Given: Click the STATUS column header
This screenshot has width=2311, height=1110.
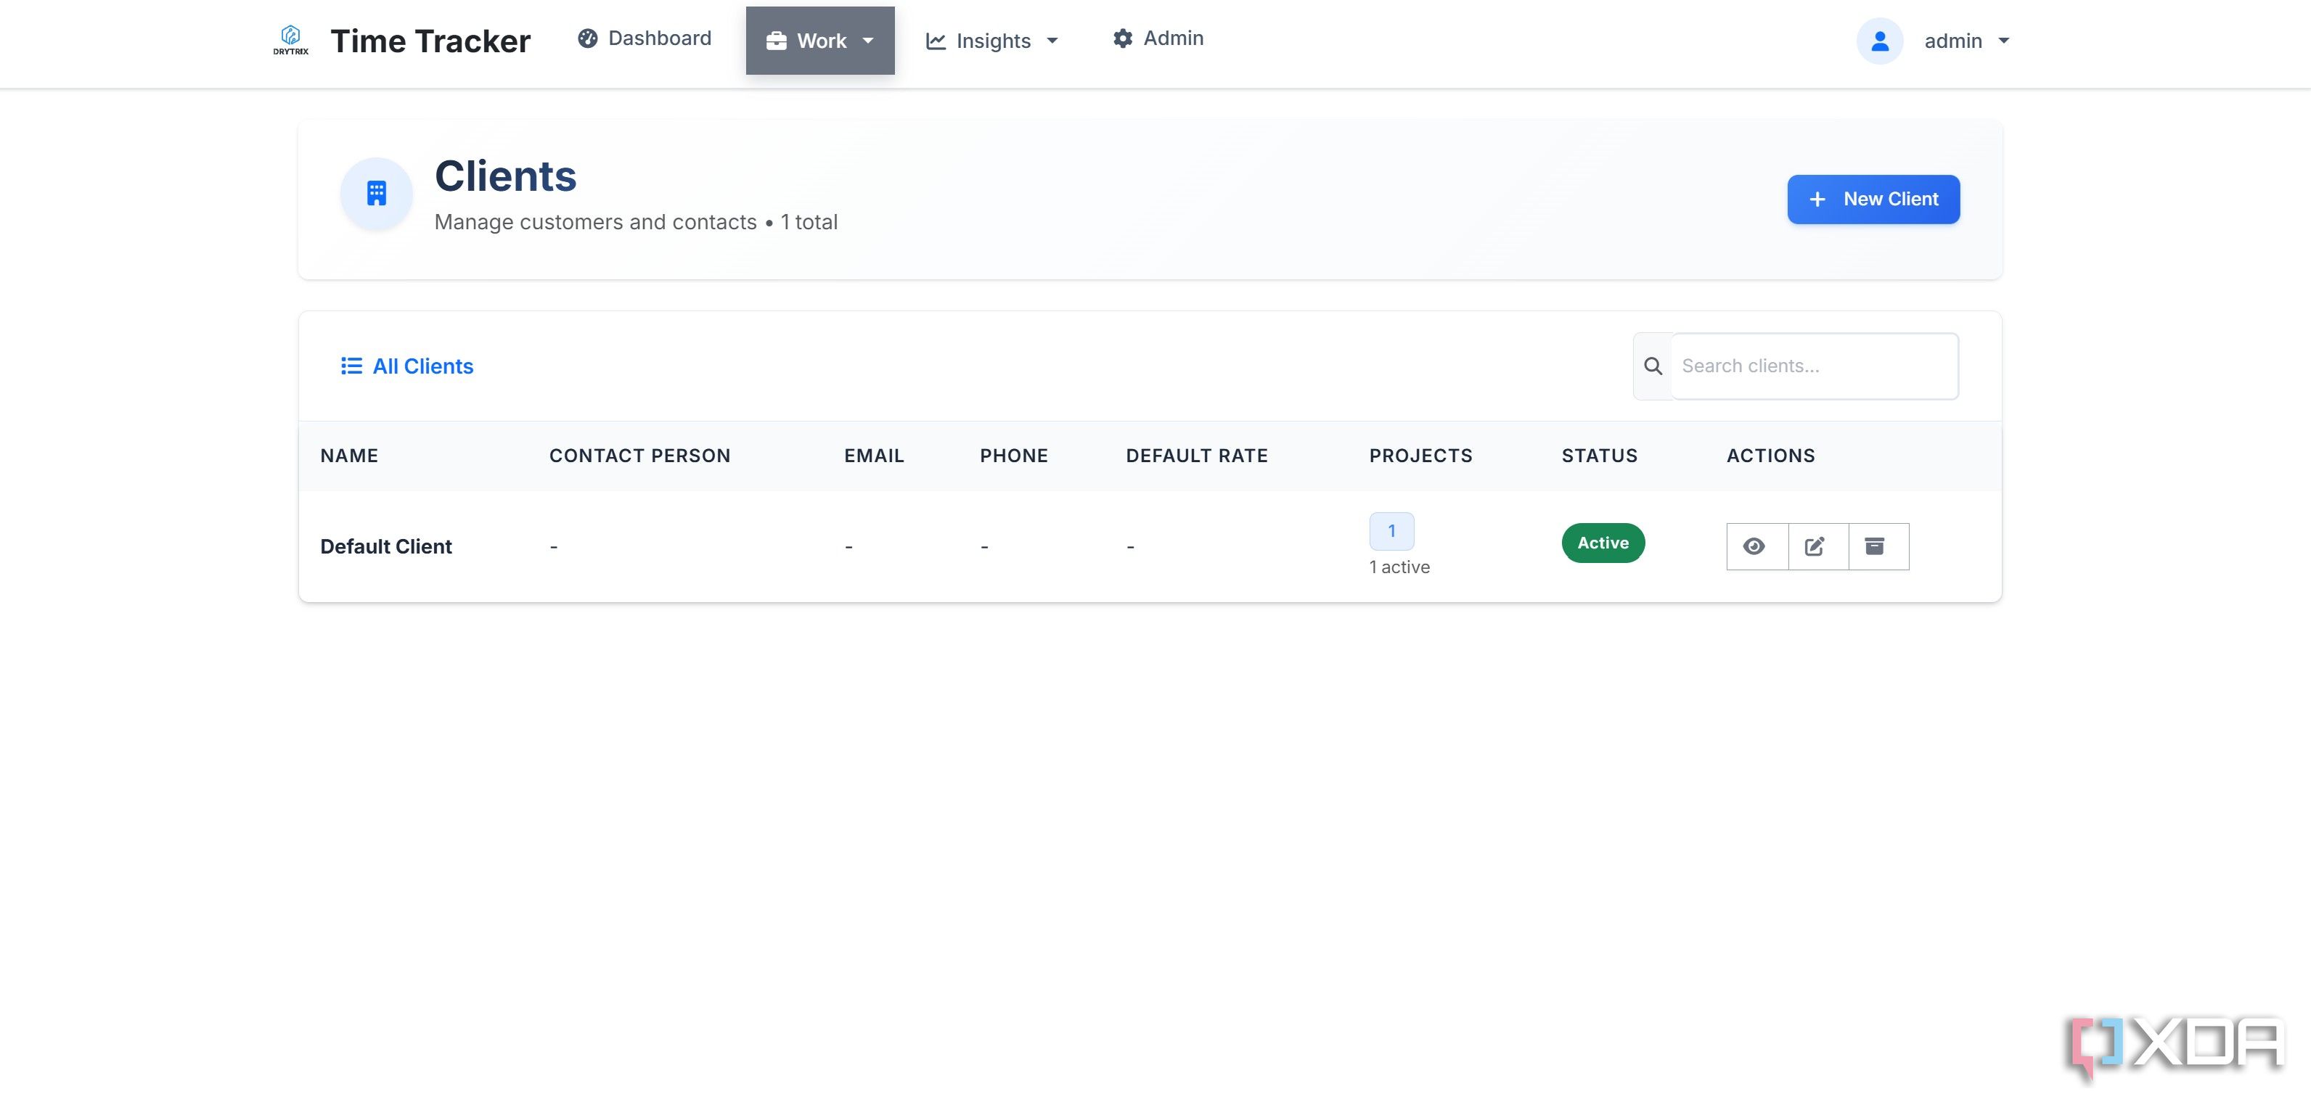Looking at the screenshot, I should [x=1600, y=456].
